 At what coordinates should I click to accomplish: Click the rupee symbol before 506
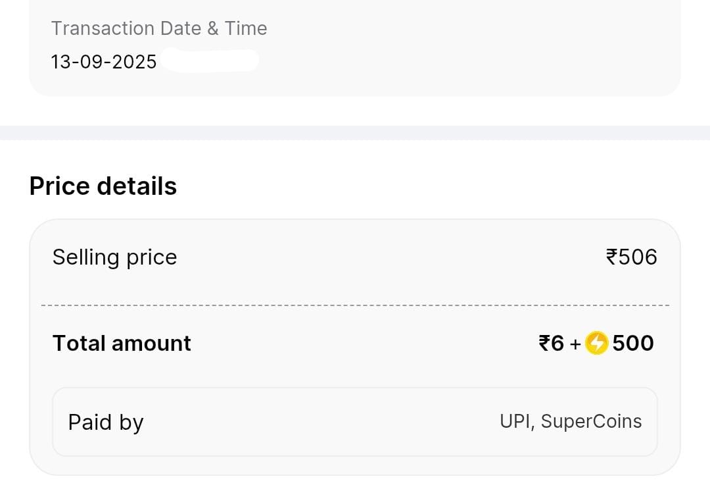tap(612, 257)
